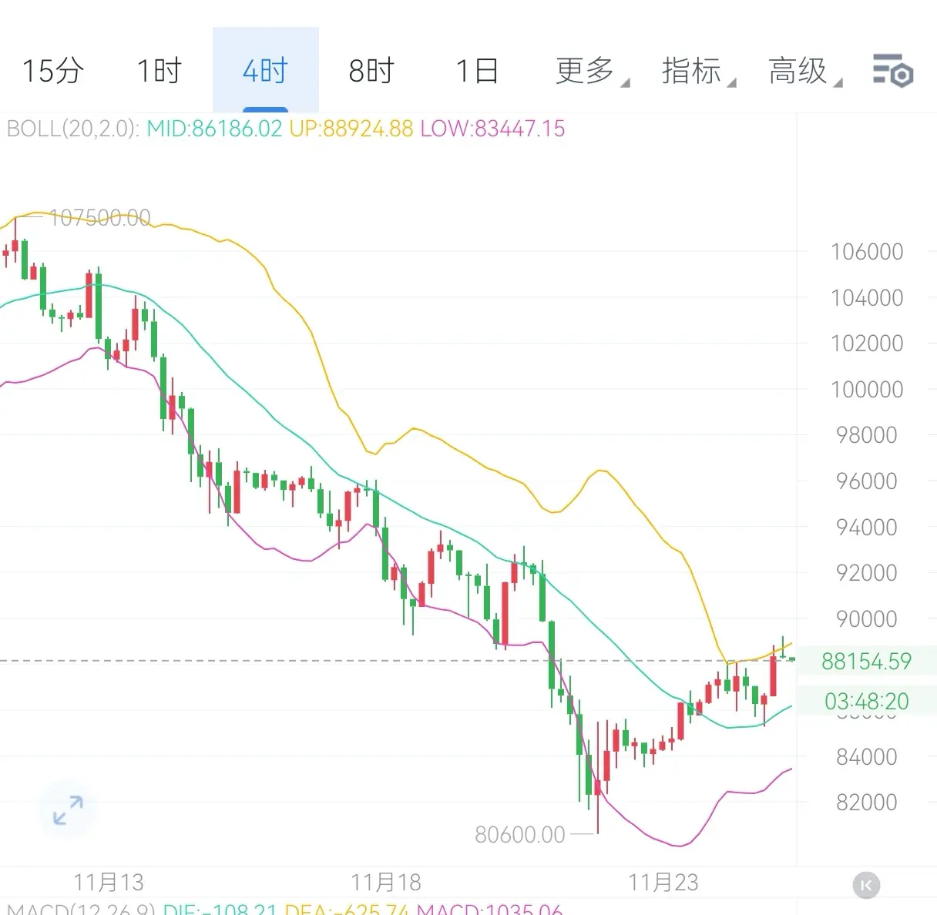This screenshot has height=915, width=937.
Task: Click the 92000 price axis label
Action: pyautogui.click(x=867, y=573)
